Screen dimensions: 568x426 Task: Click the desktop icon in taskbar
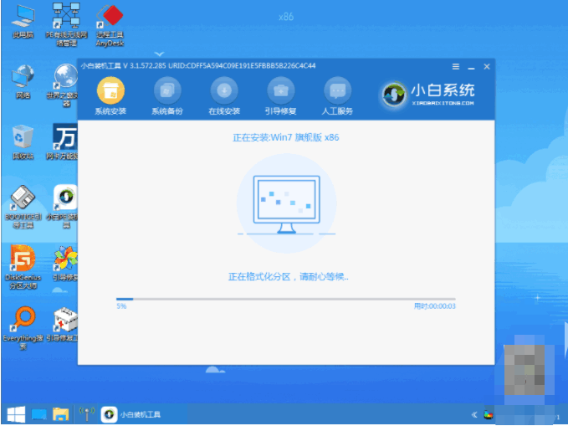click(38, 414)
